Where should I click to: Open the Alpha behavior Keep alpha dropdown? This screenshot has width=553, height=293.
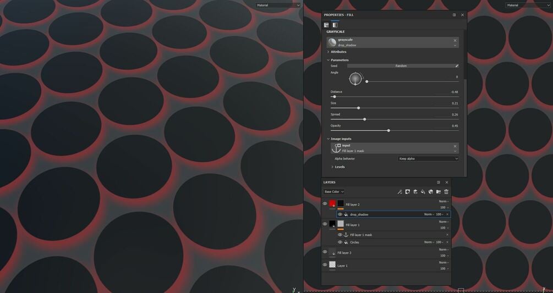[428, 159]
